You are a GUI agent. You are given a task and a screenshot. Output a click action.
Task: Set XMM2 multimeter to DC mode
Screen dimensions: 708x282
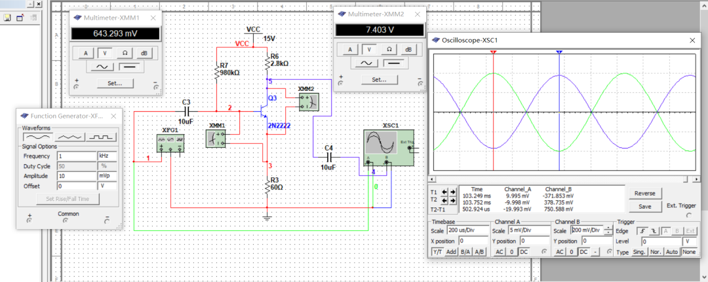[x=395, y=63]
